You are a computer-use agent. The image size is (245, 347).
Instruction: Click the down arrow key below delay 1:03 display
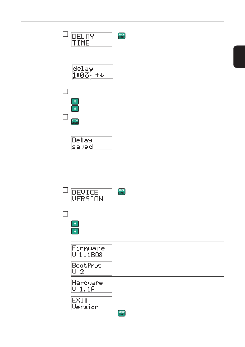pyautogui.click(x=75, y=109)
